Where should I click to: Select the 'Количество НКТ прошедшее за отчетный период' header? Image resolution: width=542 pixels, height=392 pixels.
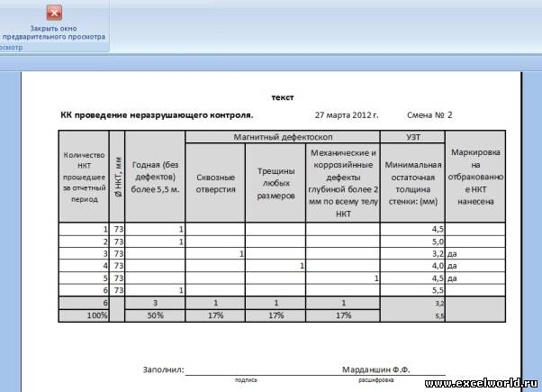pos(84,177)
